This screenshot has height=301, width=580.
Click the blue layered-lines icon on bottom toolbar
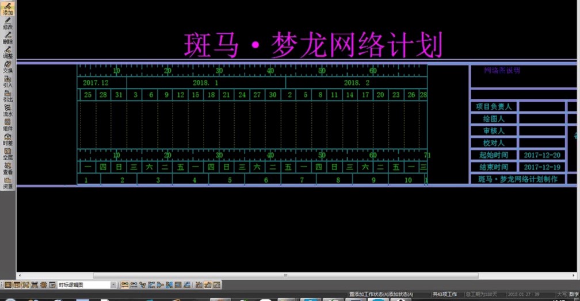pos(187,285)
